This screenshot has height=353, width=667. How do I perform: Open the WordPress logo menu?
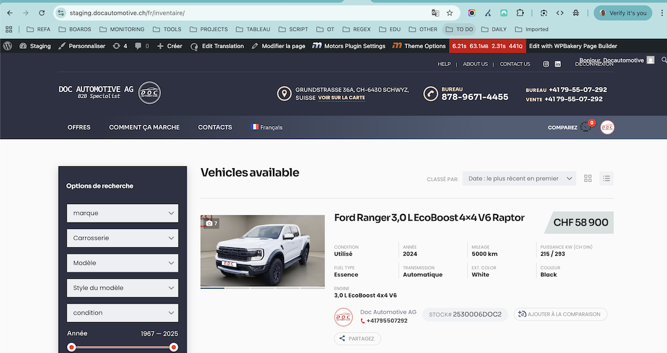[7, 46]
